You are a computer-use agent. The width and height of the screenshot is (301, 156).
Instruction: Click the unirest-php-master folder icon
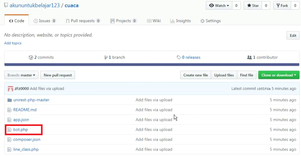pyautogui.click(x=9, y=100)
